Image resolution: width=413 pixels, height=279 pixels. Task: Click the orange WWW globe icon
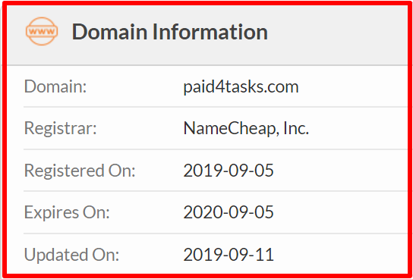click(x=42, y=31)
